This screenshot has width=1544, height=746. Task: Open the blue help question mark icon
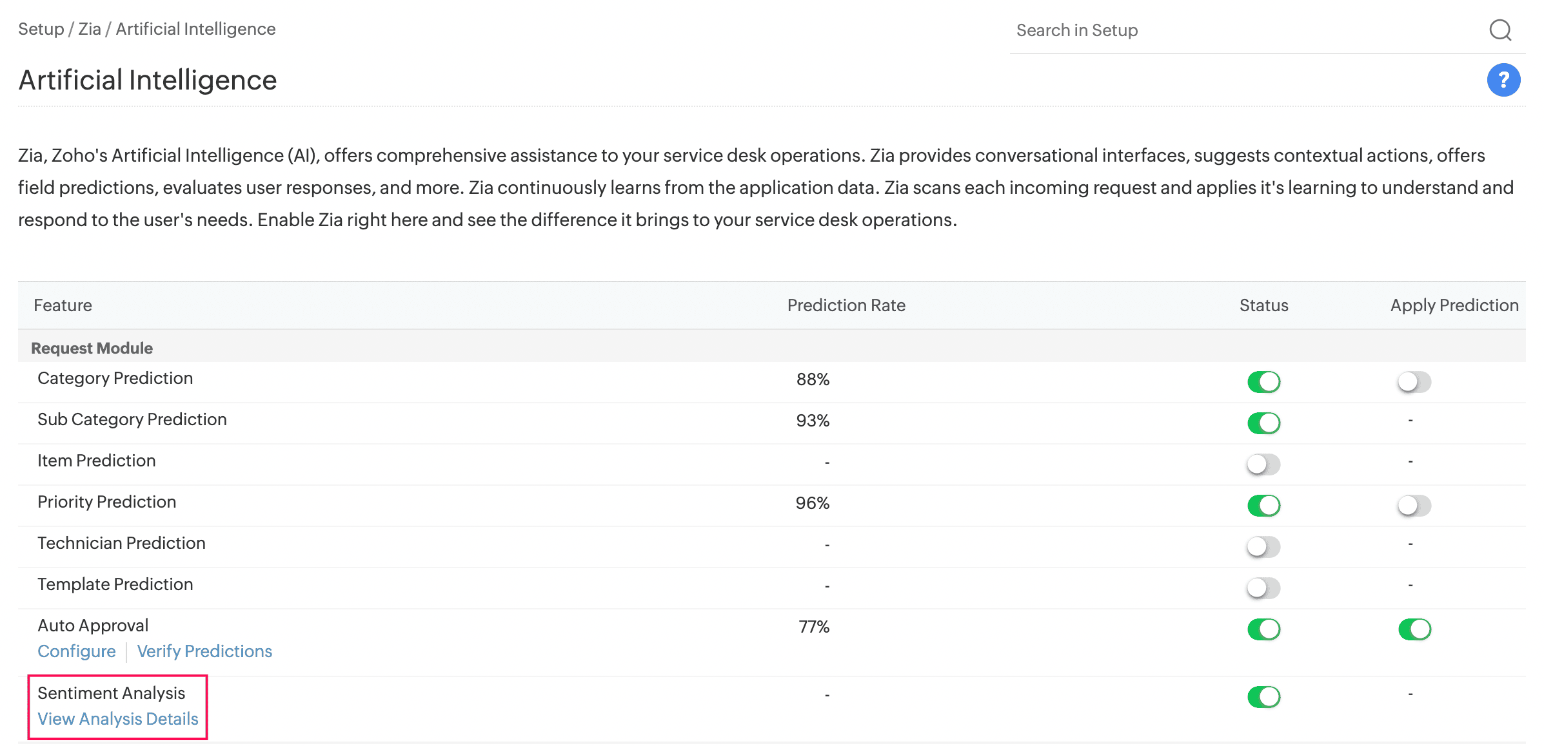[1503, 80]
